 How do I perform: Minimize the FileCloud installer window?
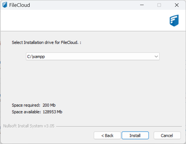click(142, 5)
